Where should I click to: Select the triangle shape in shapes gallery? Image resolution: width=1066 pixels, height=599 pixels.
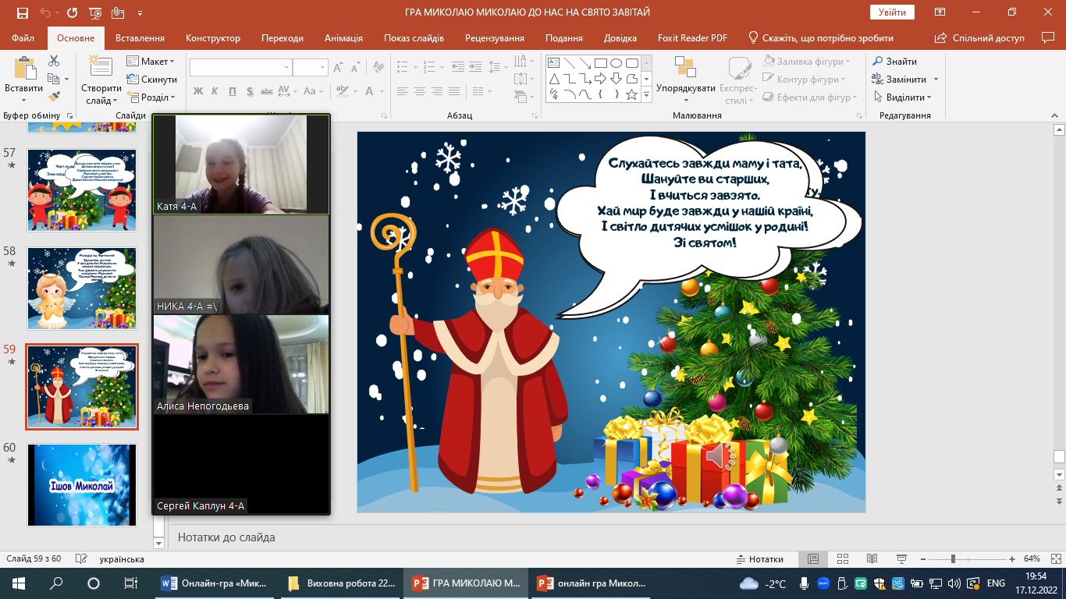pos(553,79)
